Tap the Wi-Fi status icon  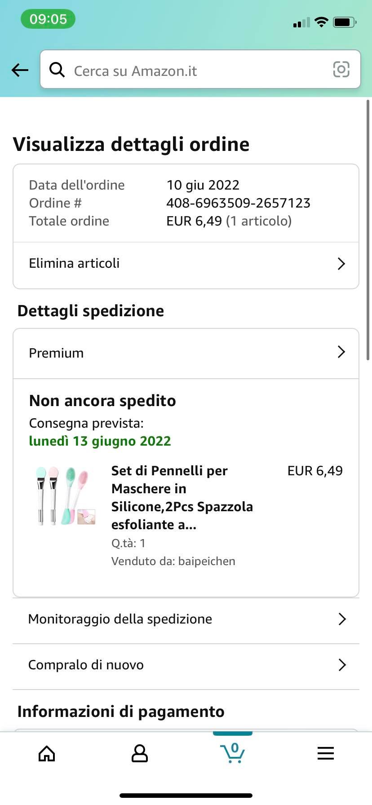tap(321, 22)
